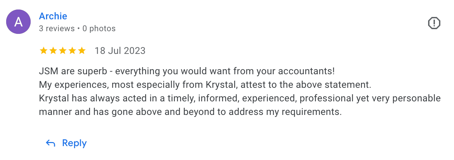Click the "0 photos" count text
The image size is (454, 160).
pos(99,28)
